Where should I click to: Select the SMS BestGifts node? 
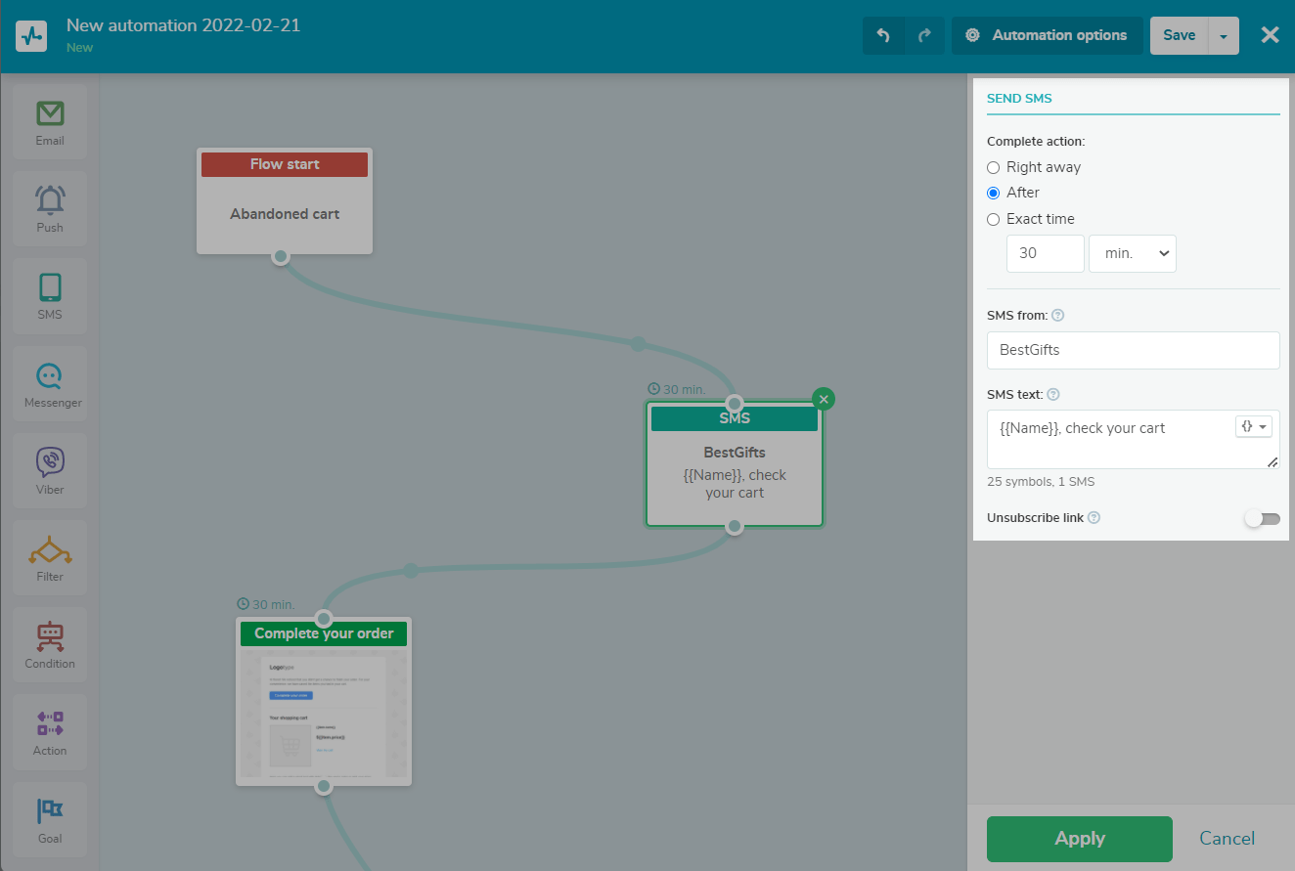point(735,464)
